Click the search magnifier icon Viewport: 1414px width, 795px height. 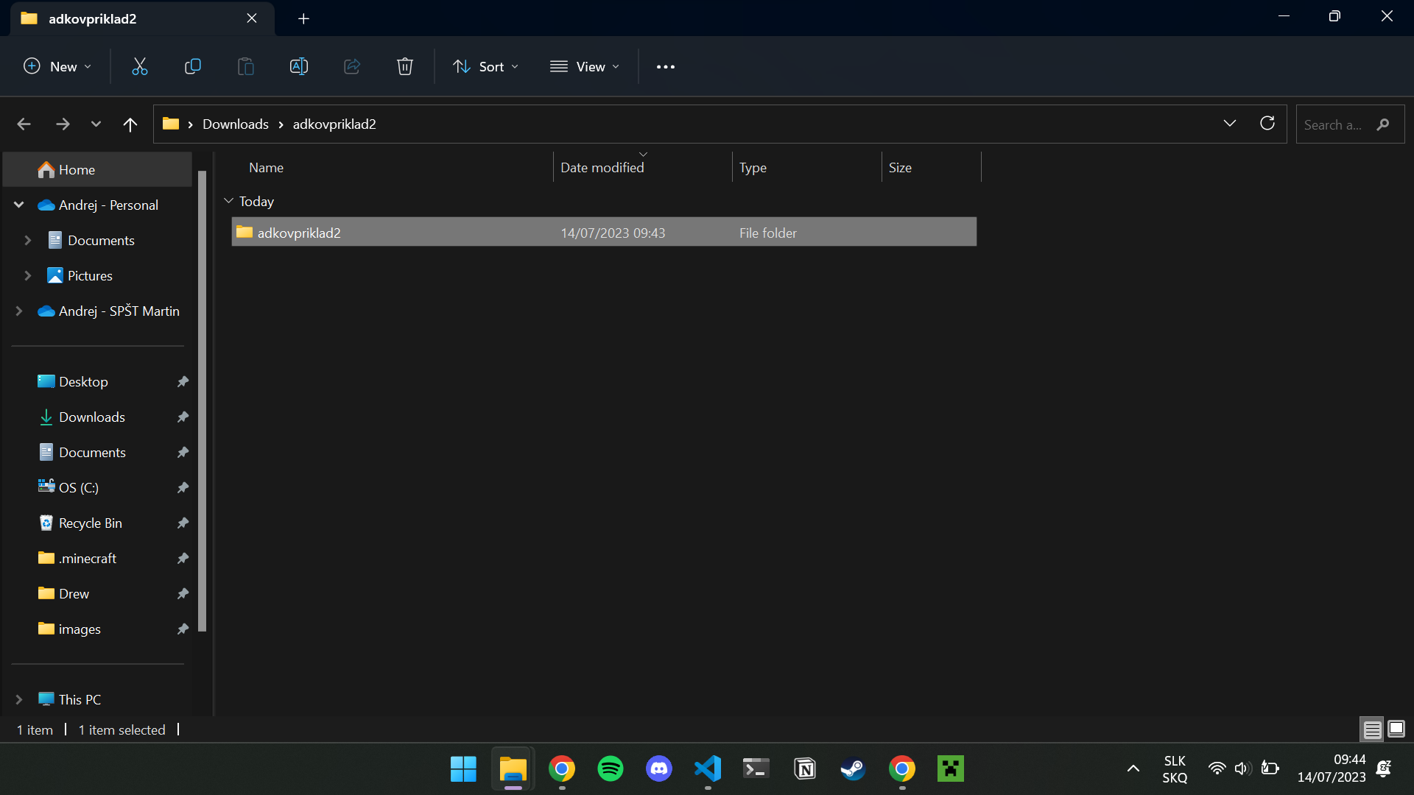1383,124
